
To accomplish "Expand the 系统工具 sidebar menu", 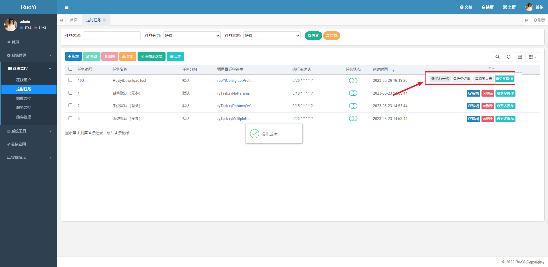I will click(29, 131).
